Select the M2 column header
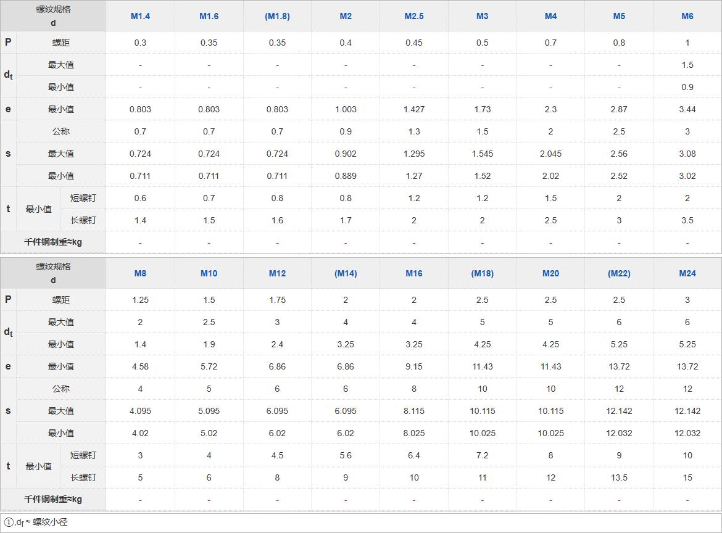This screenshot has width=722, height=533. point(346,16)
